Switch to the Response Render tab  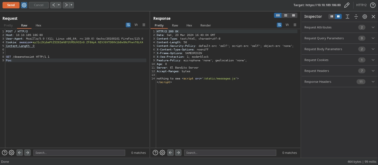pyautogui.click(x=205, y=25)
